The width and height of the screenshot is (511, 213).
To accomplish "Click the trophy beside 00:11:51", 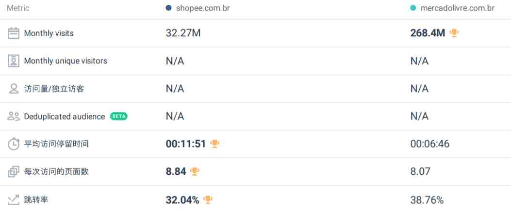I will (x=214, y=143).
